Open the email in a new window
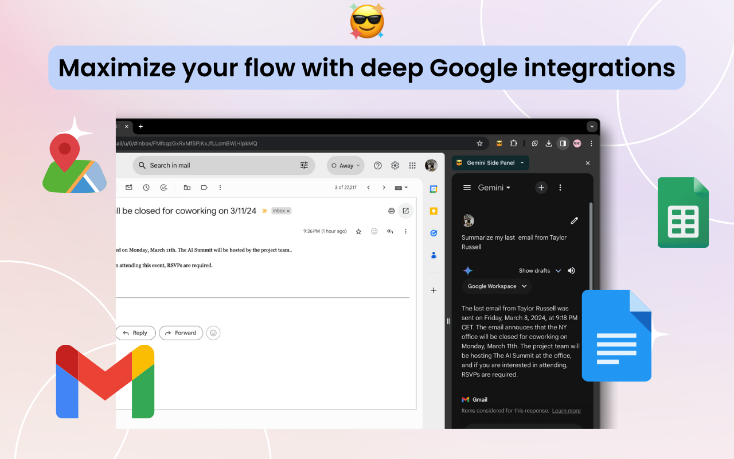 click(x=405, y=211)
